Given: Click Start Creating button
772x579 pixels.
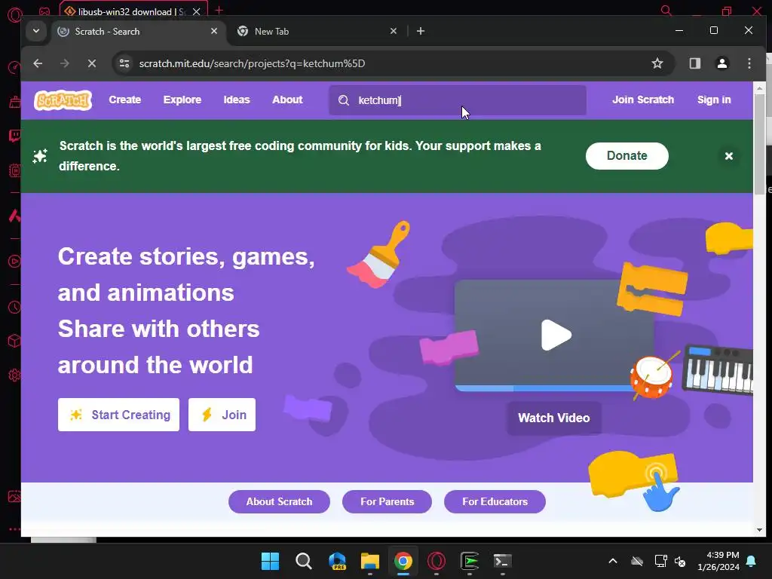Looking at the screenshot, I should [x=118, y=415].
